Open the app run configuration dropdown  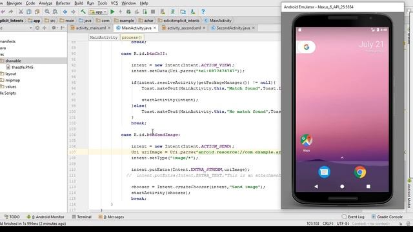(x=98, y=12)
